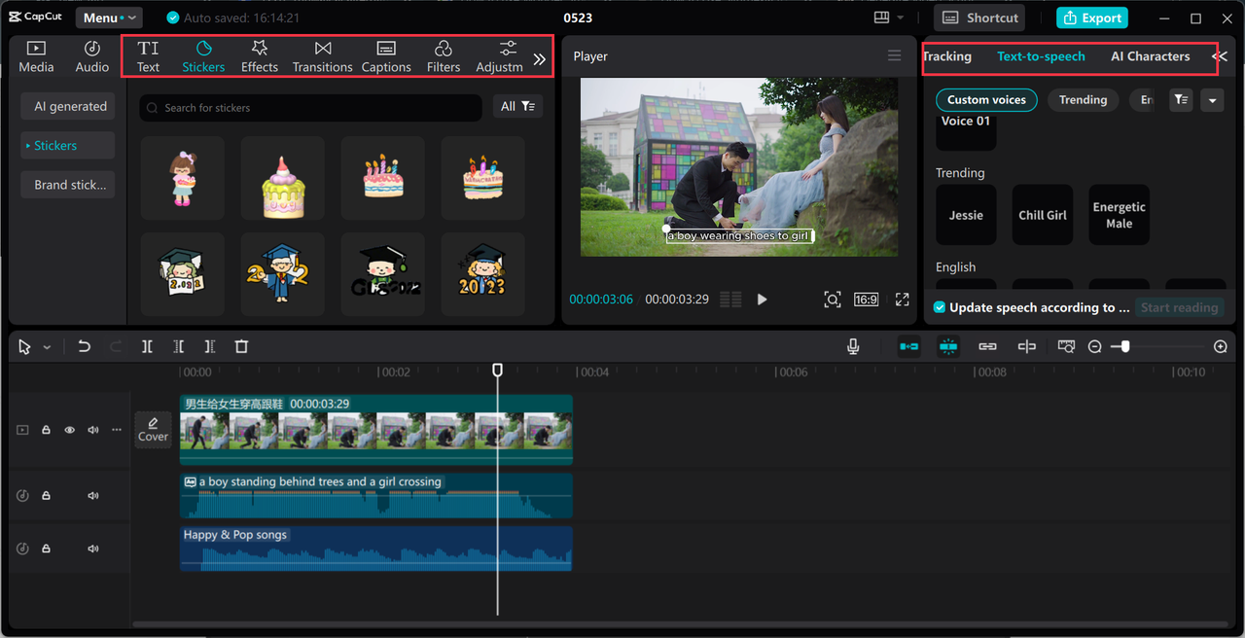The width and height of the screenshot is (1245, 638).
Task: Open the Filters panel
Action: [x=443, y=56]
